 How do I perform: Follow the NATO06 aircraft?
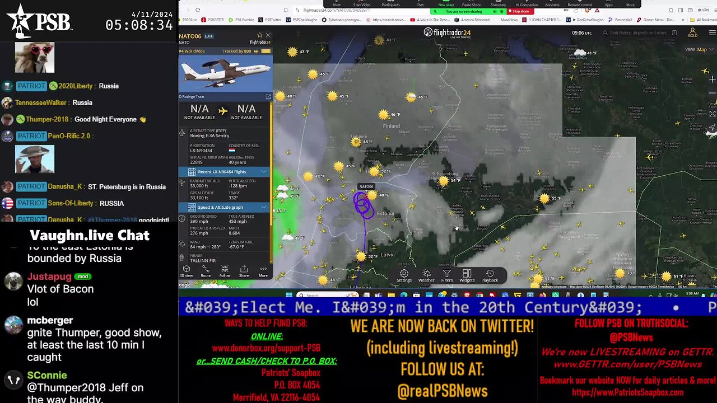(225, 271)
